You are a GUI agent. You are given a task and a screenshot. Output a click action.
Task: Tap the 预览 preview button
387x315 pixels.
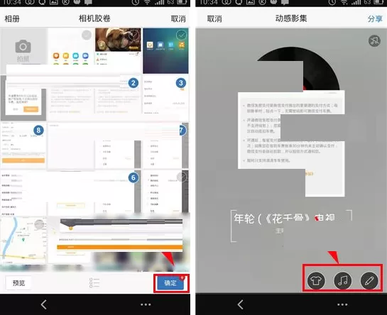tap(18, 283)
